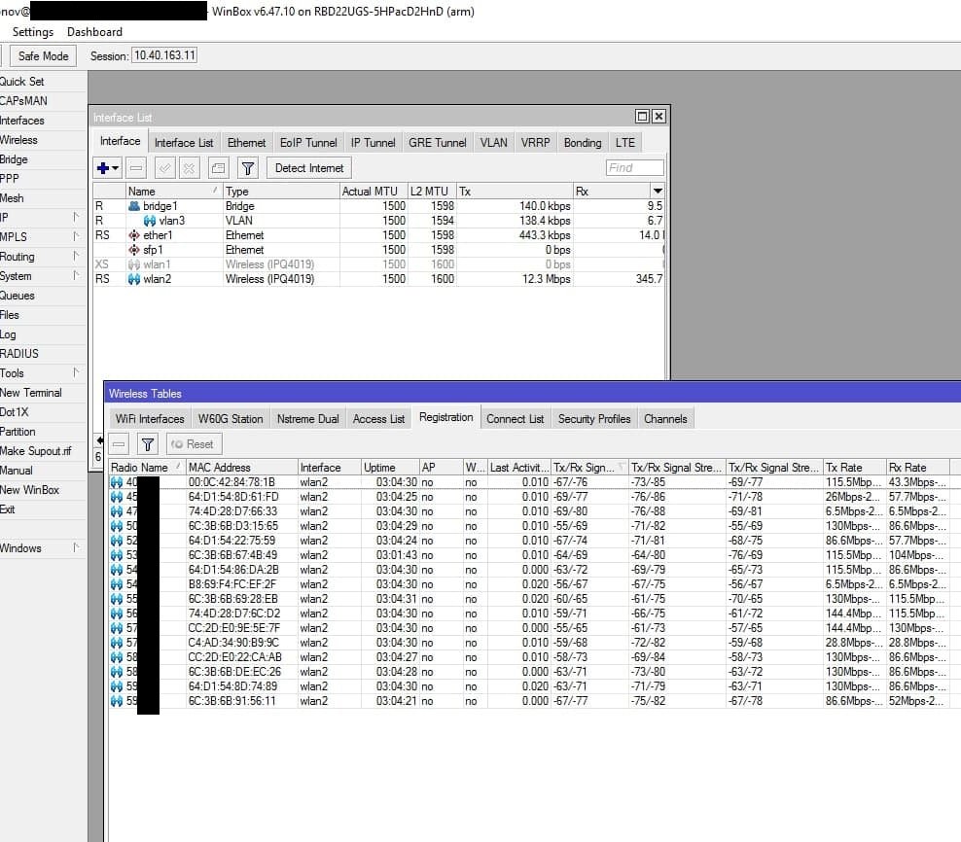
Task: Click the Detect Internet button
Action: pyautogui.click(x=309, y=168)
